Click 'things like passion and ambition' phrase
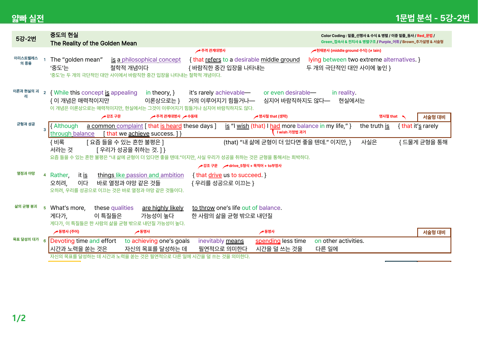The height and width of the screenshot is (338, 478). [x=141, y=175]
